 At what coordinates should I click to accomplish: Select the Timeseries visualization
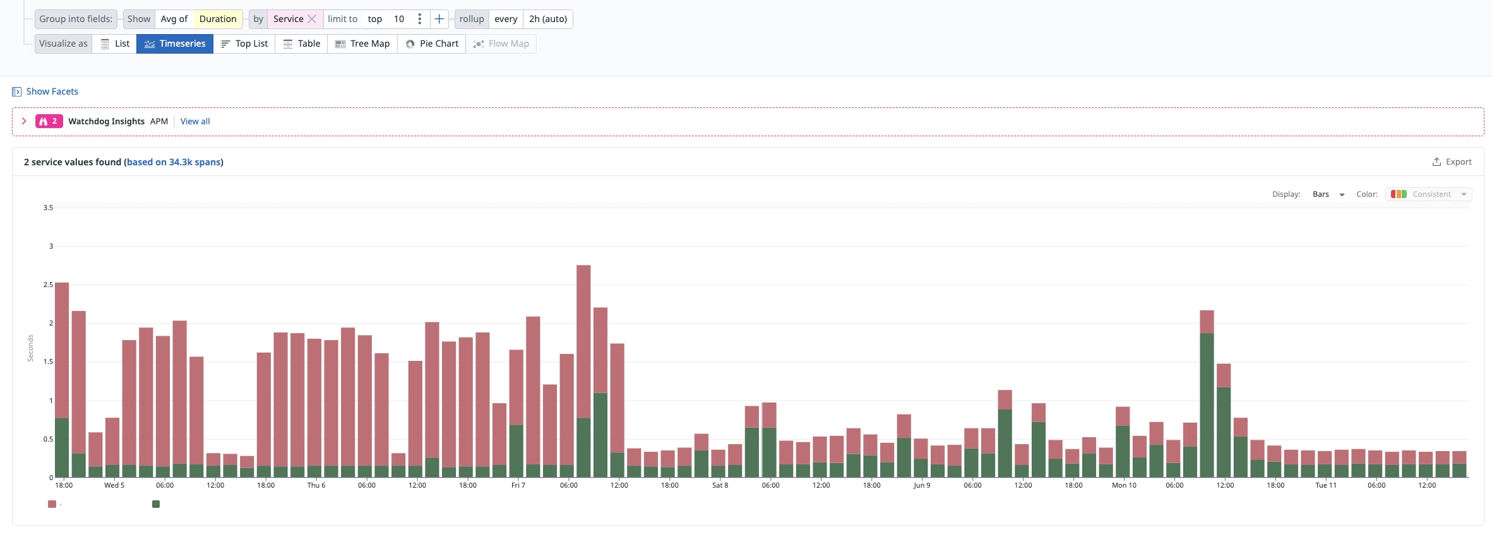click(x=175, y=44)
